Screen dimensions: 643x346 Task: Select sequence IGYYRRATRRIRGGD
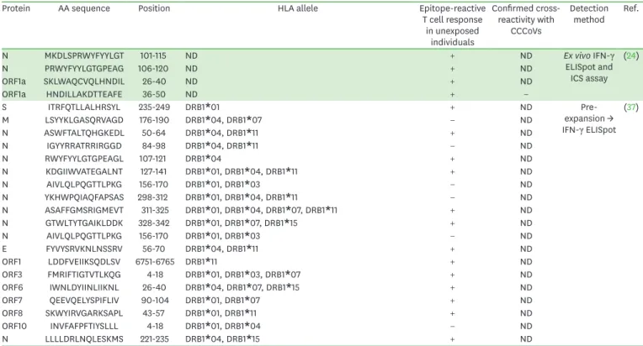[84, 146]
